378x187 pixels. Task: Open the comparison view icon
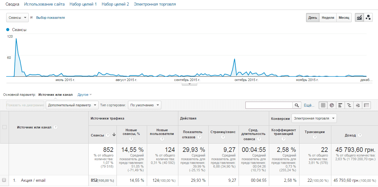click(349, 105)
